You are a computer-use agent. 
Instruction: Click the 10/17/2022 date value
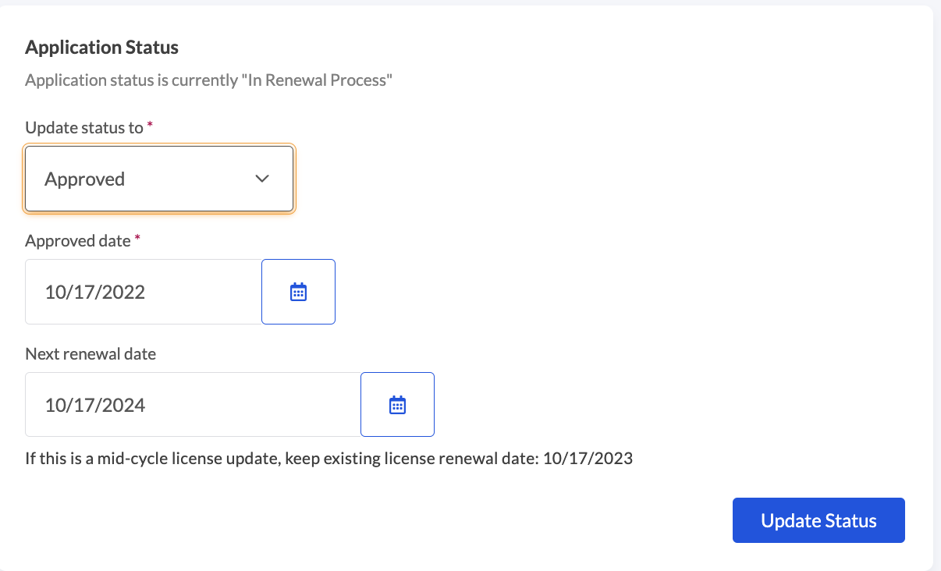[95, 293]
